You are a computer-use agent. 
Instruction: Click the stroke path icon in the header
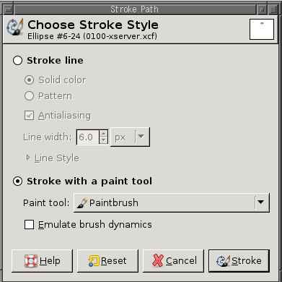click(15, 27)
